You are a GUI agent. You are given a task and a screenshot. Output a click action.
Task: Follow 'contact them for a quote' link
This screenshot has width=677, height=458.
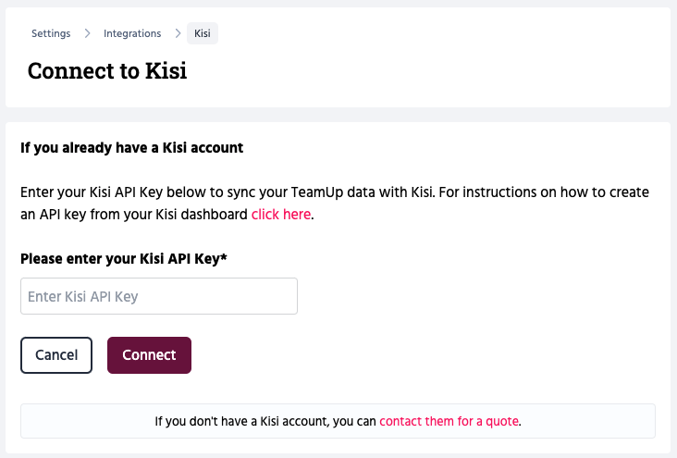449,421
